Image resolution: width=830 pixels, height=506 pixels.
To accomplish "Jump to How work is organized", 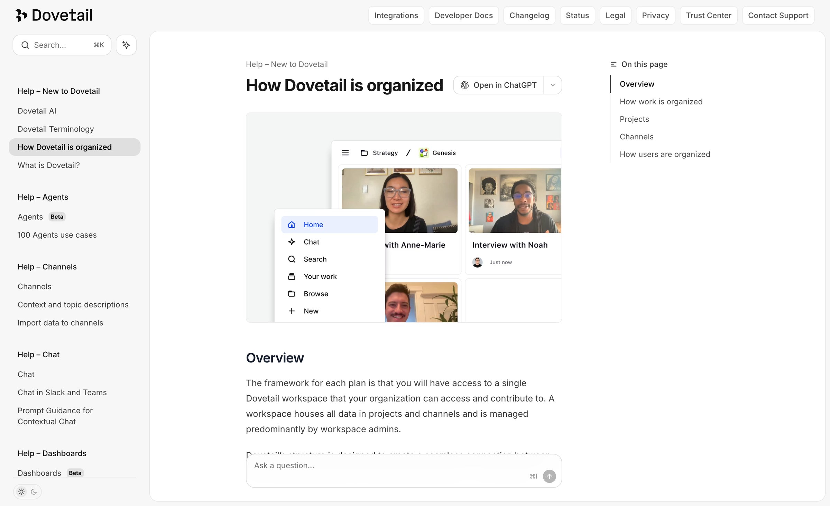I will click(x=661, y=102).
